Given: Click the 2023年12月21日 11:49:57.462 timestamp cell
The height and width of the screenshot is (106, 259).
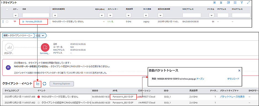Looking at the screenshot, I should [x=20, y=102].
